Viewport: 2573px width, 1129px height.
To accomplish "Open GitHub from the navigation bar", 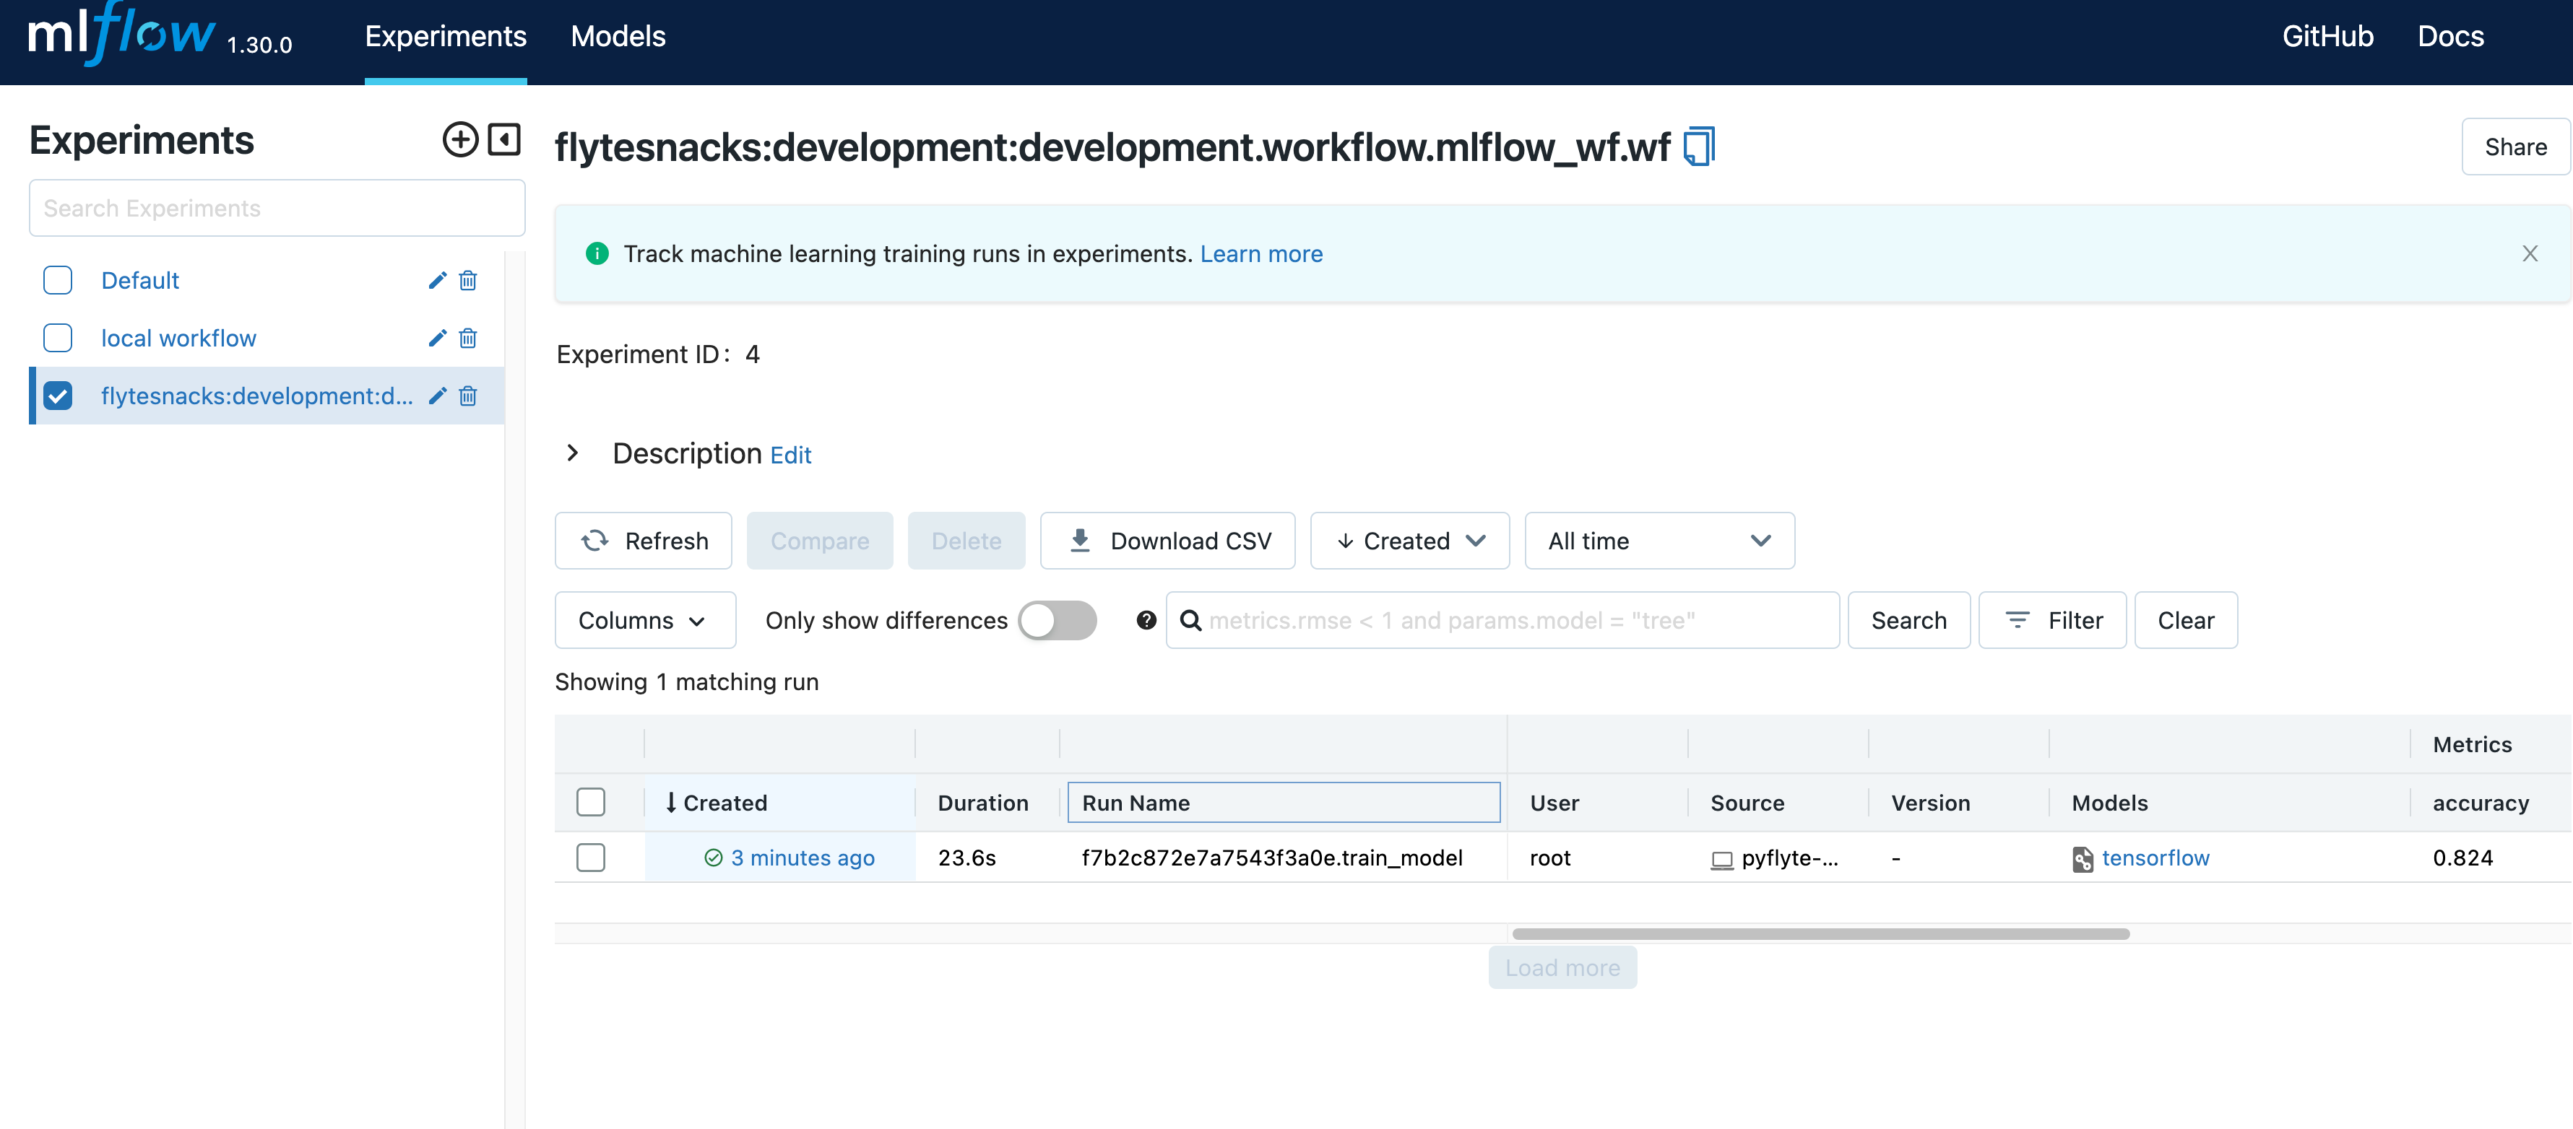I will coord(2327,37).
